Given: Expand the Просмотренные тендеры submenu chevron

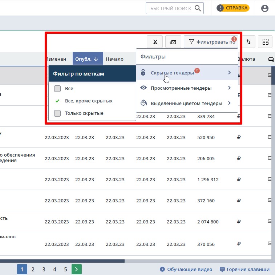Looking at the screenshot, I should click(x=229, y=88).
